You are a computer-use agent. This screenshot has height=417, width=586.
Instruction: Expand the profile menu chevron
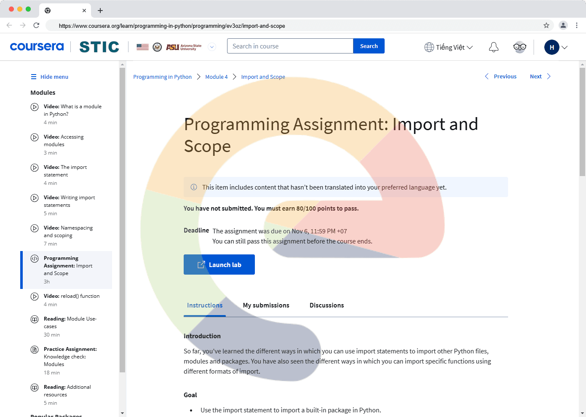pos(565,47)
